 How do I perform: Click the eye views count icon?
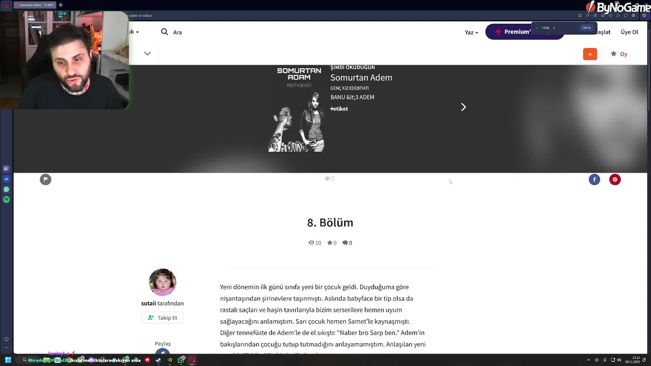point(311,242)
